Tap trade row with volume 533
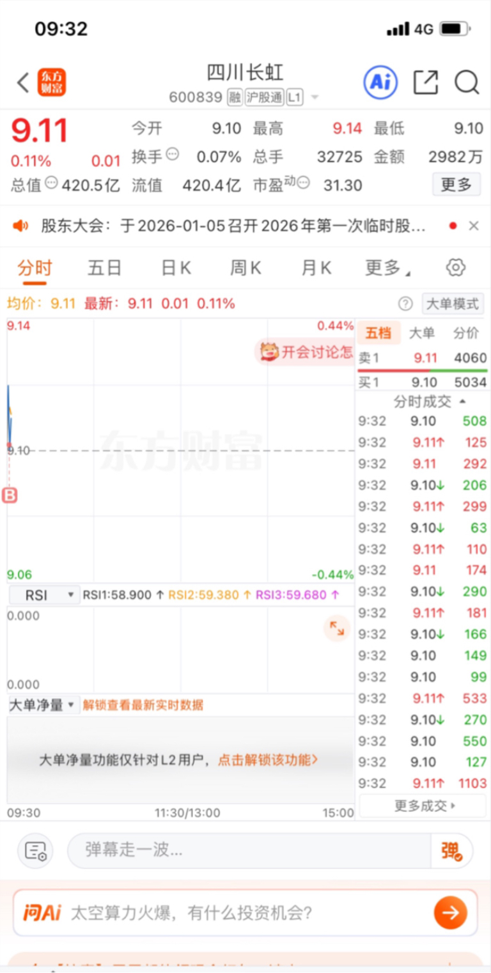This screenshot has height=973, width=491. (x=422, y=698)
